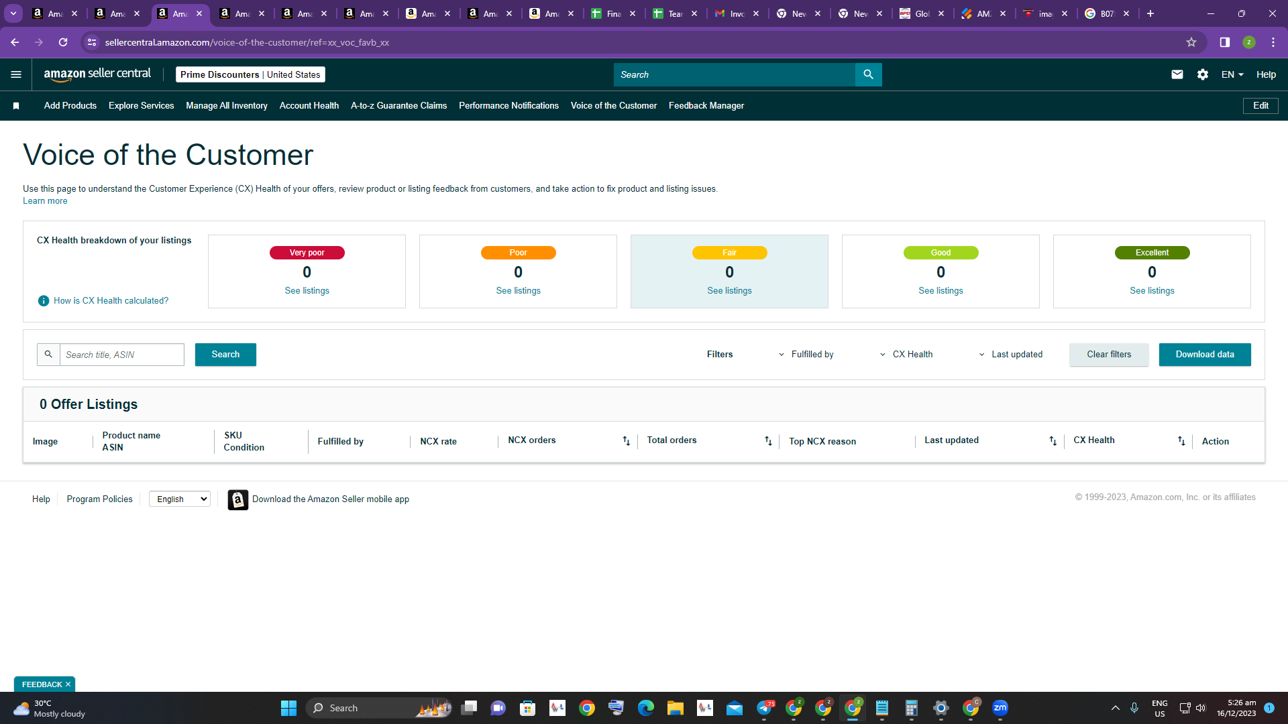Sort the table by NCX orders
This screenshot has height=724, width=1288.
point(626,441)
